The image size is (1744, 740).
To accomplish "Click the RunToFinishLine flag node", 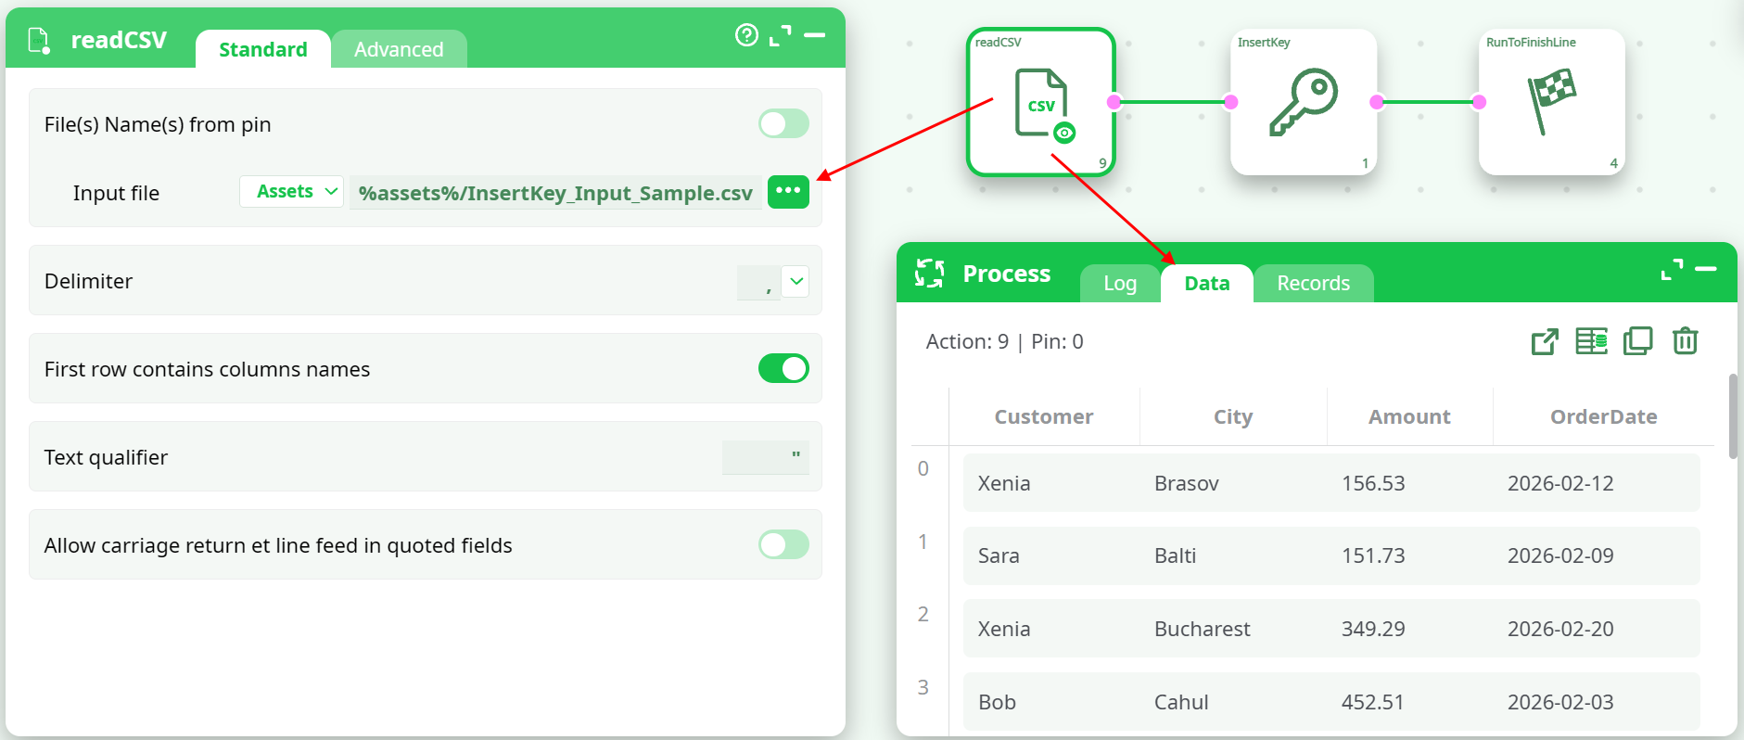I will pyautogui.click(x=1551, y=102).
